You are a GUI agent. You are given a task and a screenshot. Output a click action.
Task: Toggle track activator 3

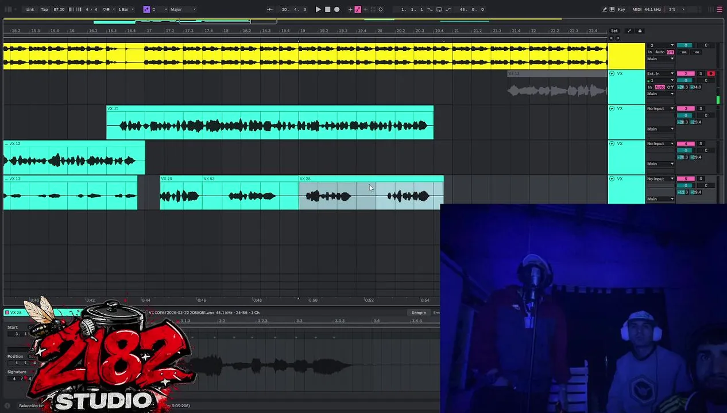coord(686,108)
